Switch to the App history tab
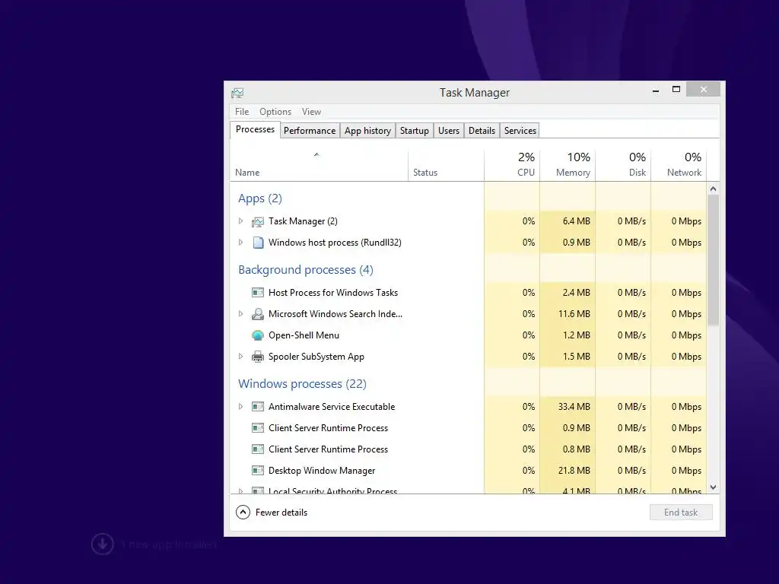779x584 pixels. pos(367,131)
